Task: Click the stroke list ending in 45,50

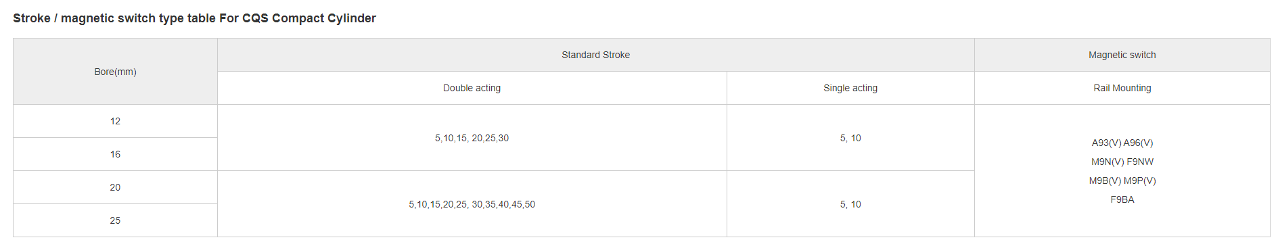Action: 472,204
